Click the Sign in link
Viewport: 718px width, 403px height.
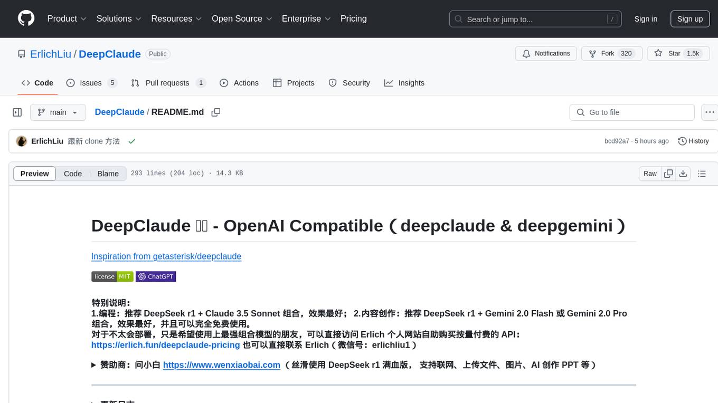click(646, 19)
